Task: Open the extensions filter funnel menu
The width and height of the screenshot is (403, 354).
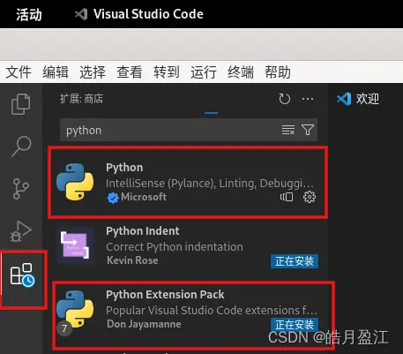Action: (x=308, y=130)
